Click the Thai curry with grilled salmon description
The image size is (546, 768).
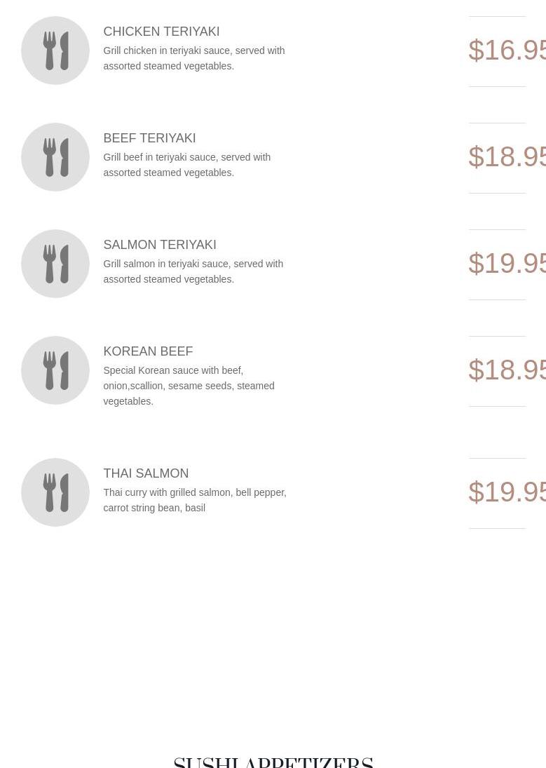tap(194, 500)
